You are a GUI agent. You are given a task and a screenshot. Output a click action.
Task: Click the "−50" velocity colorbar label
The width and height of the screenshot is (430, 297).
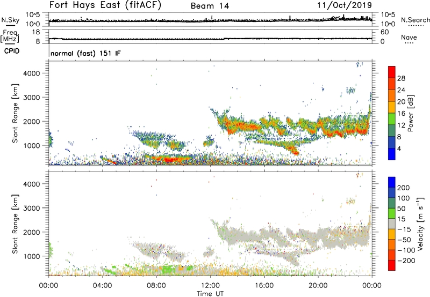click(404, 240)
